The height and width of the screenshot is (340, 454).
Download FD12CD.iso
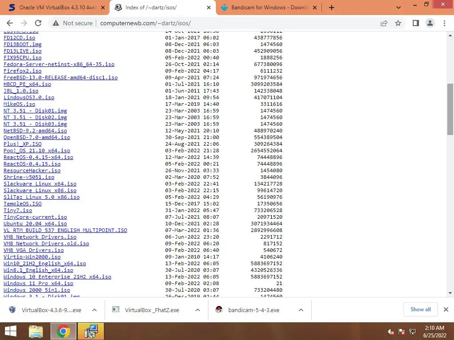click(x=20, y=38)
